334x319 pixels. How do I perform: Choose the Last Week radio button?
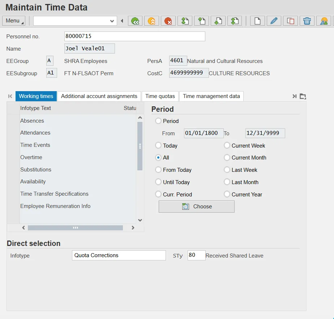227,170
